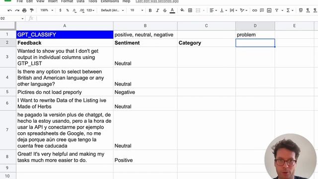Select row 3 header
Image resolution: width=318 pixels, height=179 pixels.
8,57
